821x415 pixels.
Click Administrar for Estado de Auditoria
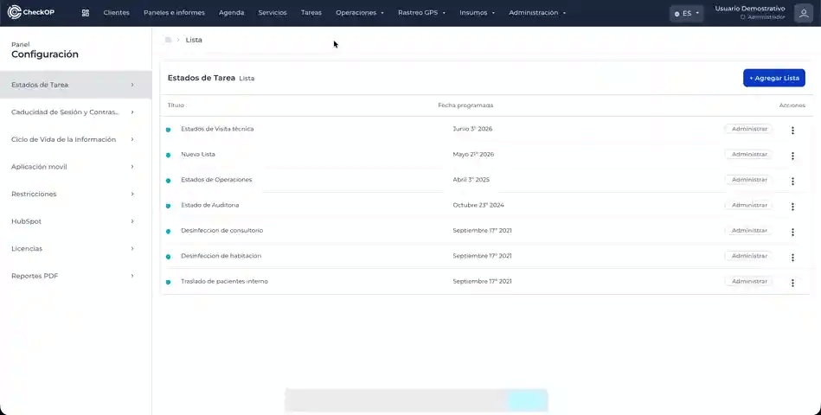click(748, 205)
